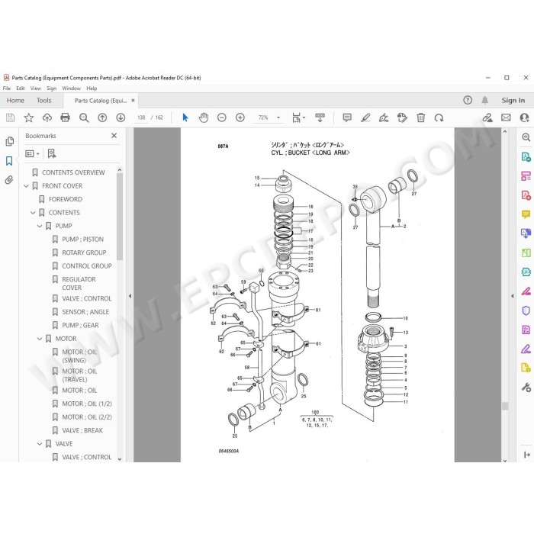
Task: Sign In to Adobe account
Action: [513, 100]
